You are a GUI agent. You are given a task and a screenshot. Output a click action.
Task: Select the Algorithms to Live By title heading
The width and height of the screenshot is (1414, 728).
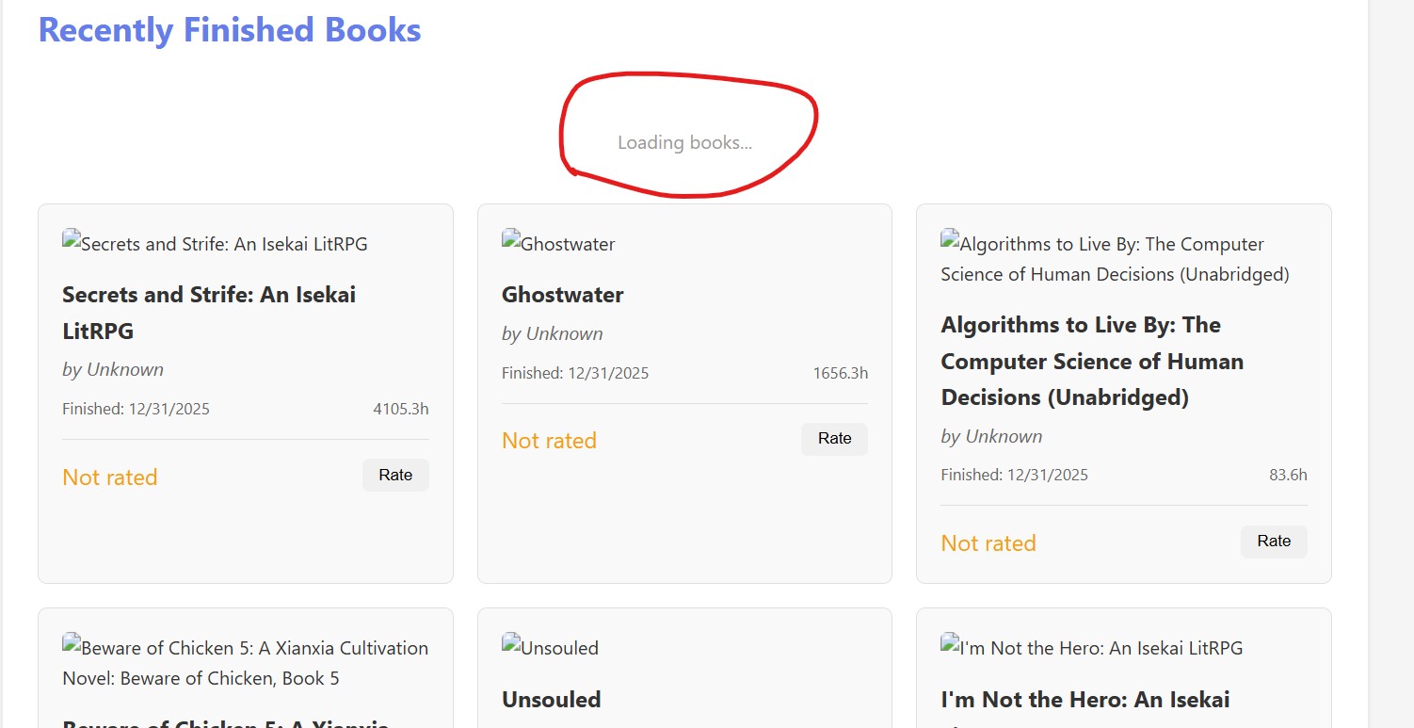1092,362
